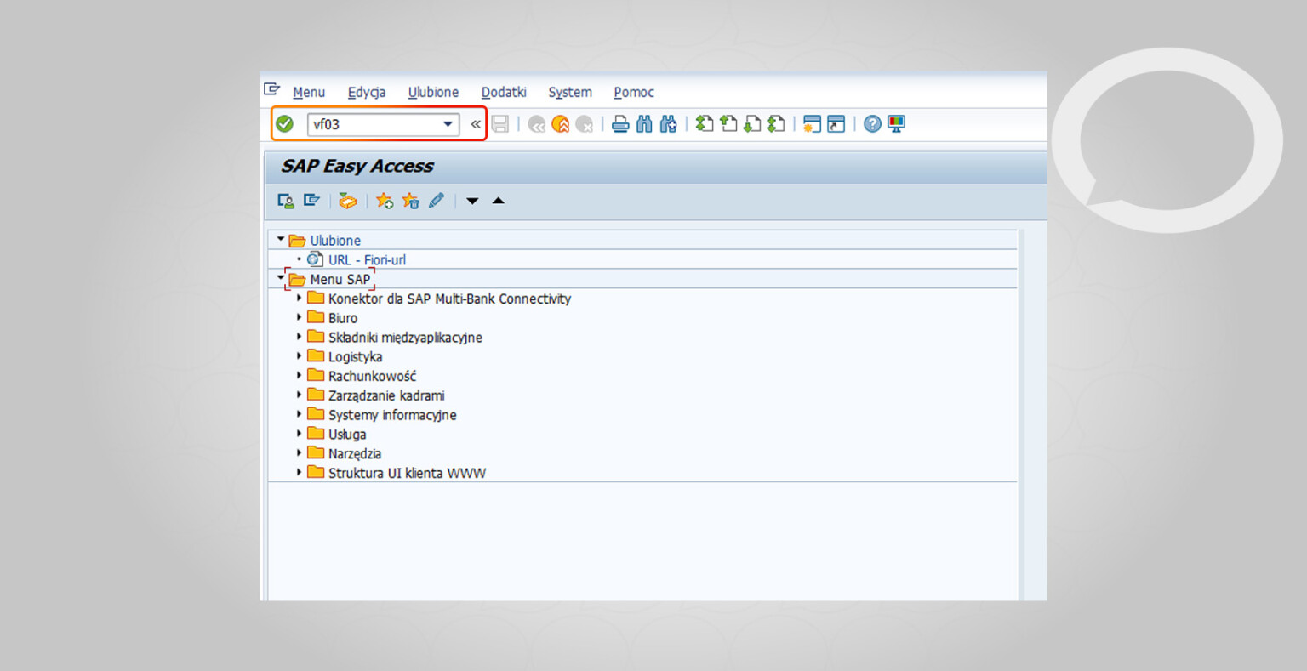The image size is (1307, 671).
Task: Edit favorites using the pencil icon
Action: tap(437, 201)
